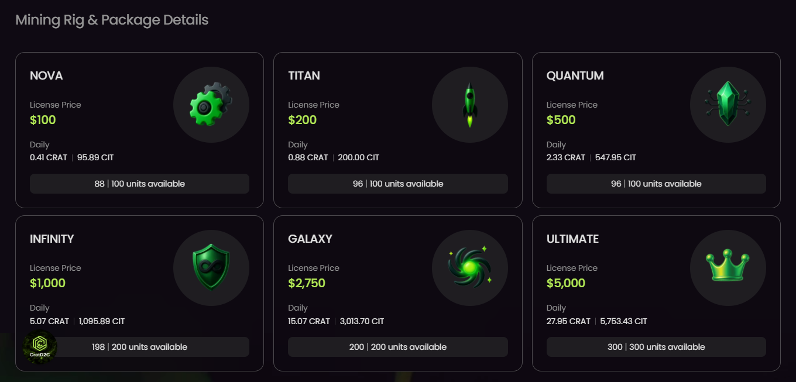This screenshot has width=796, height=382.
Task: Click the QUANTUM $500 license price
Action: pos(561,120)
